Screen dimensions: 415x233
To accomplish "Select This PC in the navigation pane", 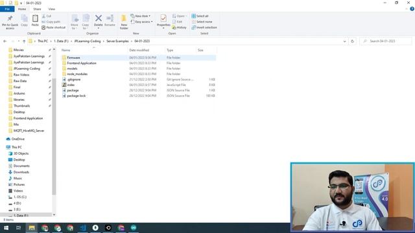I will tap(17, 147).
